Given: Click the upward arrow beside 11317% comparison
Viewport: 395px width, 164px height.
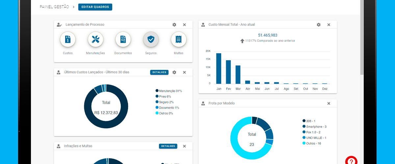Looking at the screenshot, I should point(242,41).
